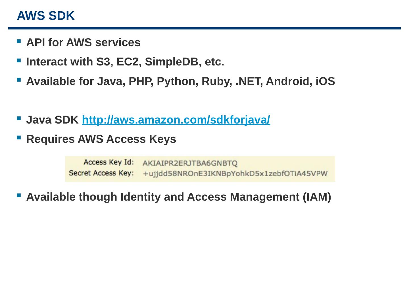
Task: Click the bullet before 'Available for Java'
Action: coord(19,80)
